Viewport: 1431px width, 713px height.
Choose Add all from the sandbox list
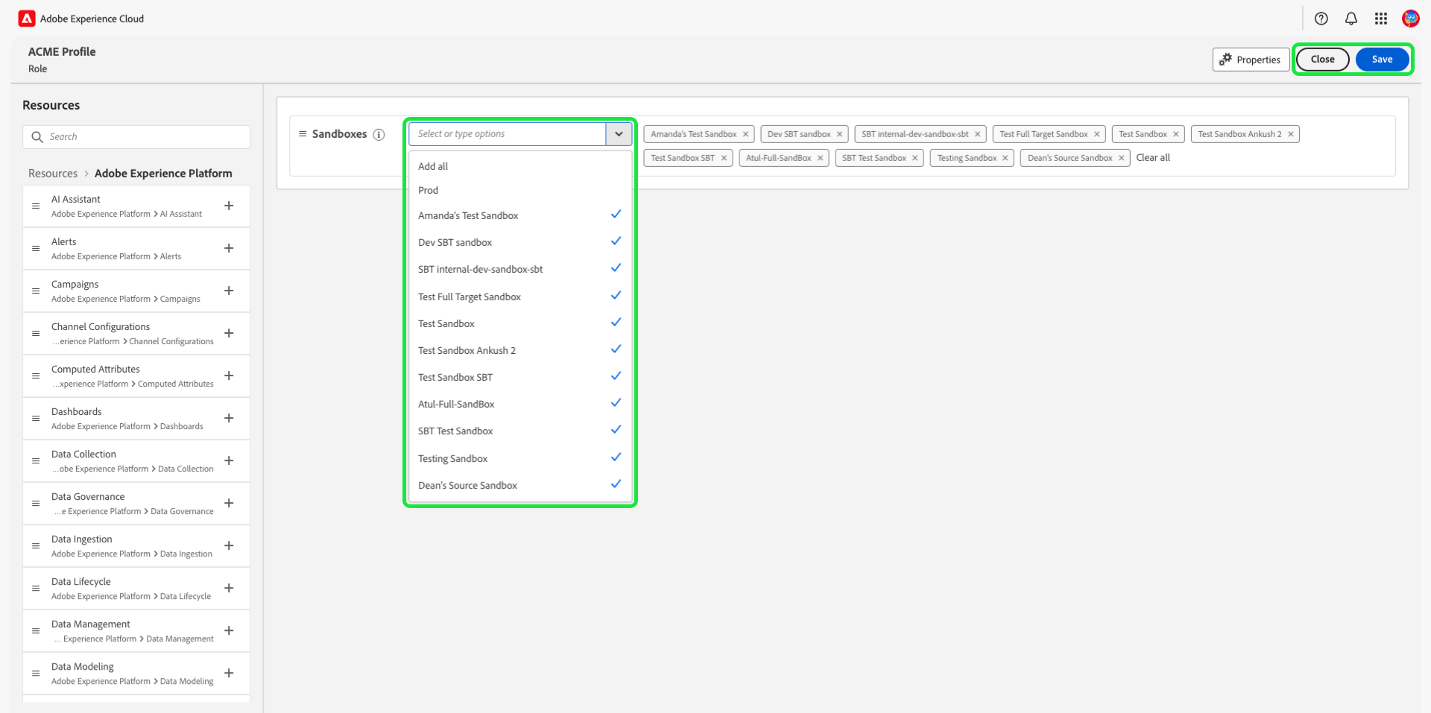pos(520,166)
